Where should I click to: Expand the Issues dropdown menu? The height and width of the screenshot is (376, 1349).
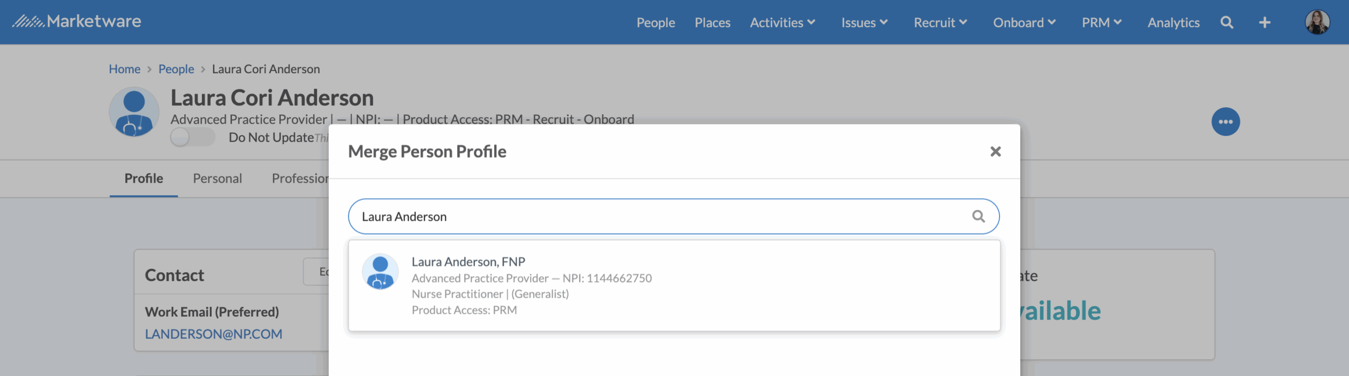864,23
